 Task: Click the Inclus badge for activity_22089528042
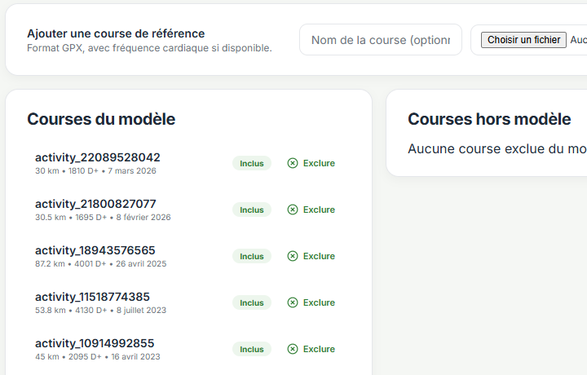pos(252,163)
